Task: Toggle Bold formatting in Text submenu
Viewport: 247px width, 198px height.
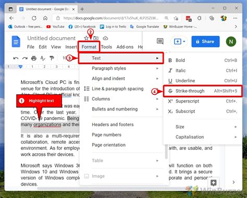Action: point(203,60)
